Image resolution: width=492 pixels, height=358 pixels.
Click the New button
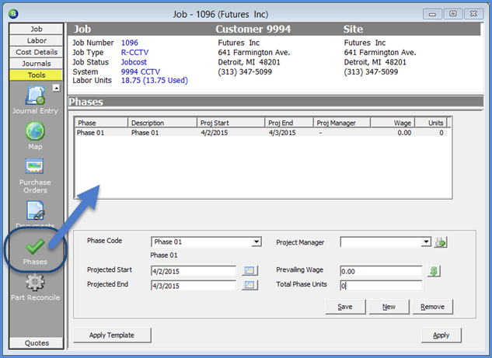click(389, 307)
